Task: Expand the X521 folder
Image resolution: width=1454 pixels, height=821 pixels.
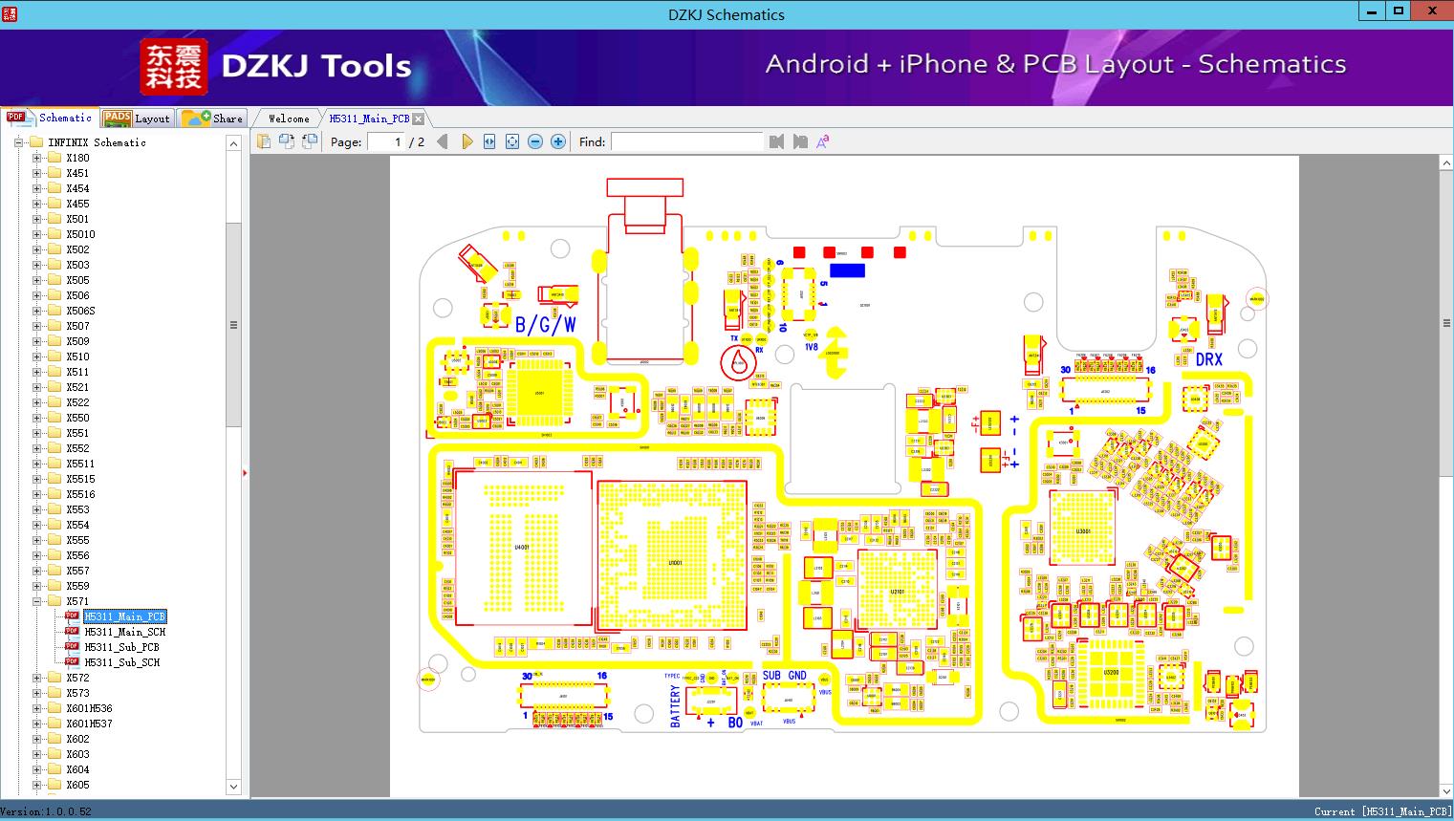Action: tap(36, 387)
